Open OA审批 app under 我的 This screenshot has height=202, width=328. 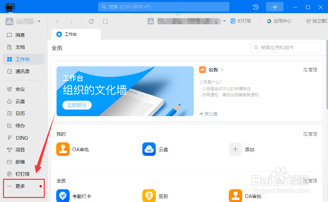click(73, 149)
